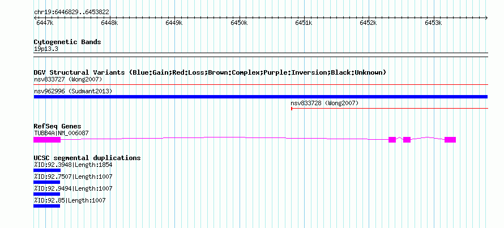Click the thin red line under the nsv833727 label
The width and height of the screenshot is (504, 228).
[261, 85]
